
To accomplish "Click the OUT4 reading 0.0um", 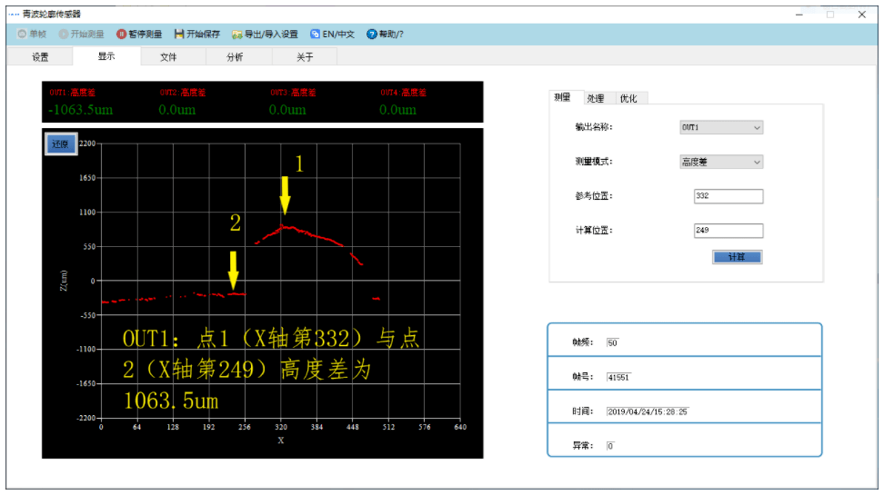I will pyautogui.click(x=398, y=110).
